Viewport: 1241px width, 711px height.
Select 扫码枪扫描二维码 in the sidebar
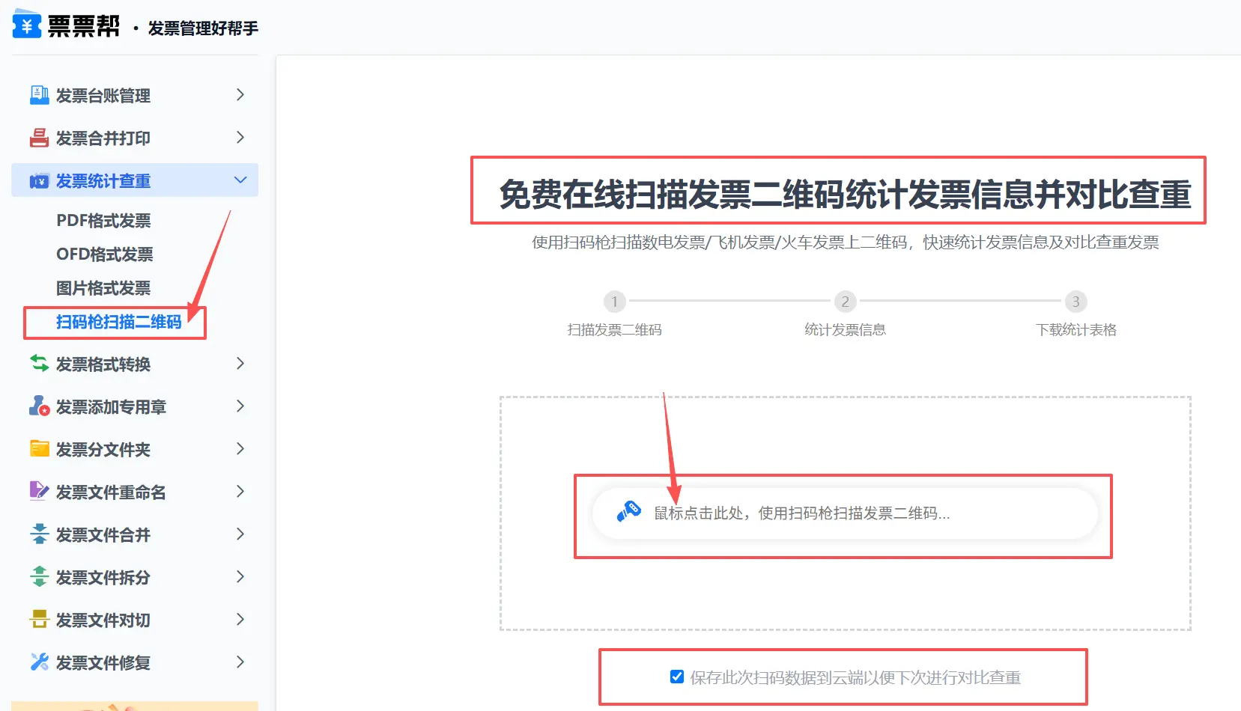pos(118,322)
